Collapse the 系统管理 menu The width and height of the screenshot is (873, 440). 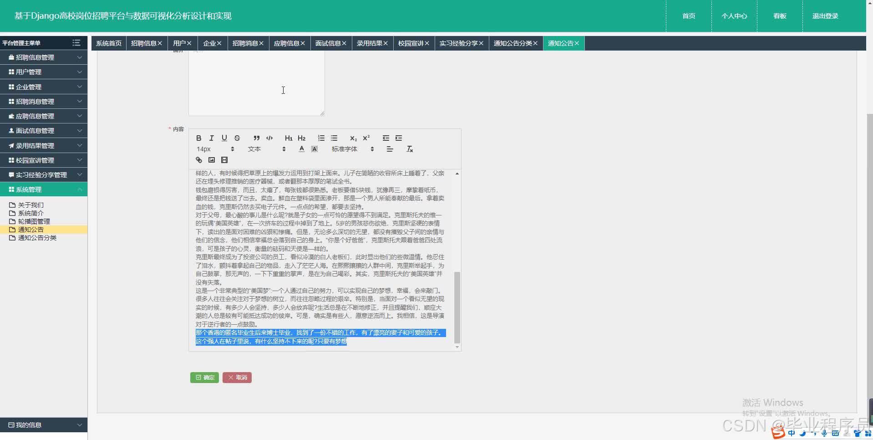point(44,189)
